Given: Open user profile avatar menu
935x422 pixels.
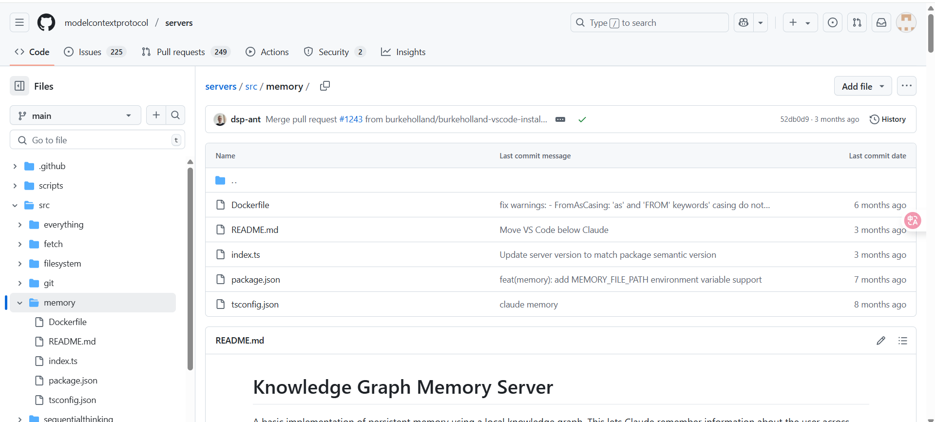Looking at the screenshot, I should pyautogui.click(x=906, y=22).
